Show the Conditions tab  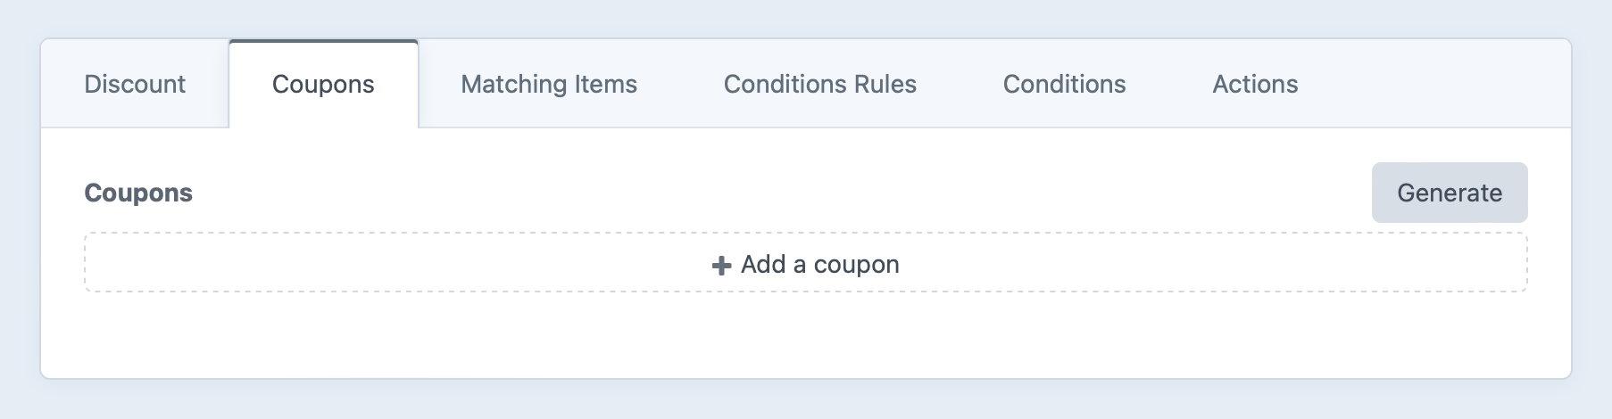click(x=1064, y=84)
